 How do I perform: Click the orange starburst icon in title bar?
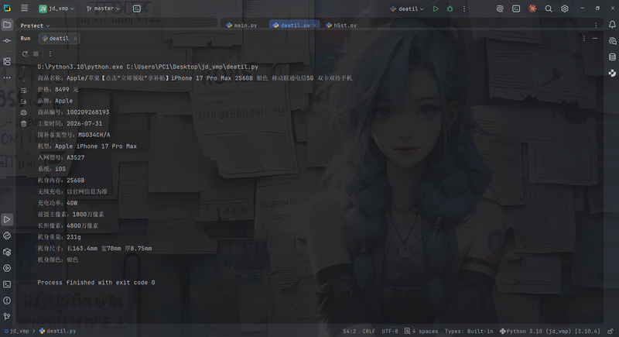[x=532, y=9]
